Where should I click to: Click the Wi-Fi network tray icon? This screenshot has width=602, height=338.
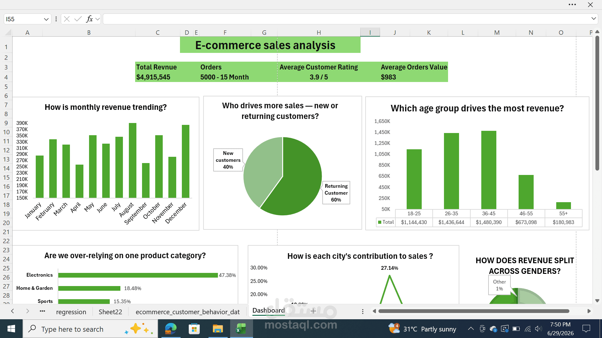point(528,329)
